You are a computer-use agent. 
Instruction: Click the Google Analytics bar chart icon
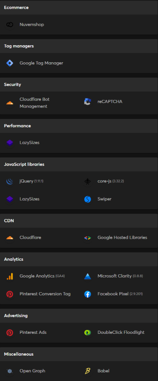(10, 276)
